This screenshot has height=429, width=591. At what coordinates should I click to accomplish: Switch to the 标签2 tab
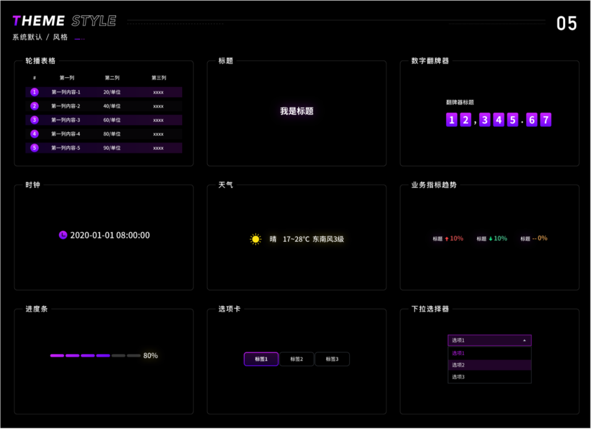pos(296,359)
